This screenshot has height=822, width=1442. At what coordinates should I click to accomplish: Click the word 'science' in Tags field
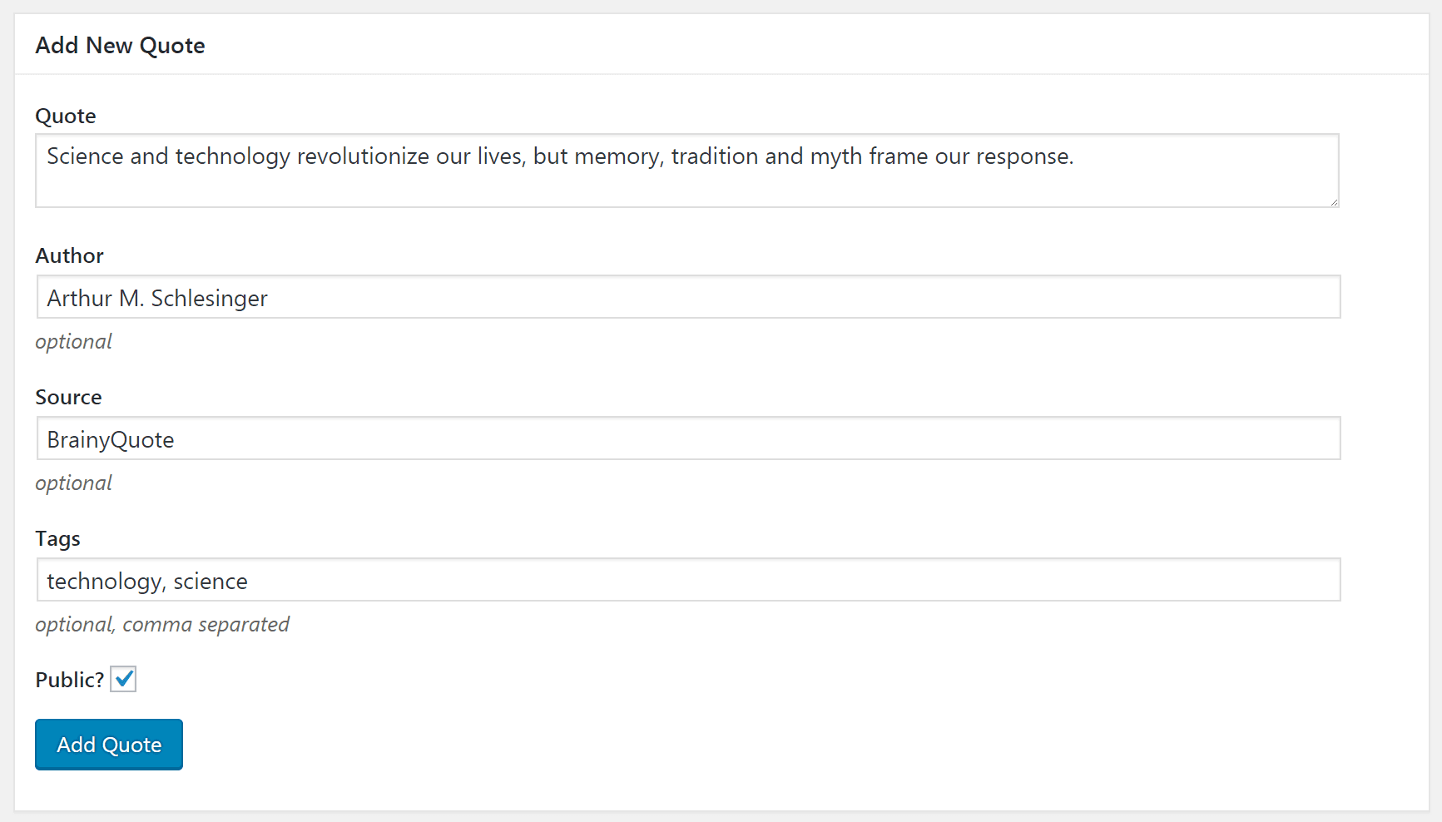point(210,582)
